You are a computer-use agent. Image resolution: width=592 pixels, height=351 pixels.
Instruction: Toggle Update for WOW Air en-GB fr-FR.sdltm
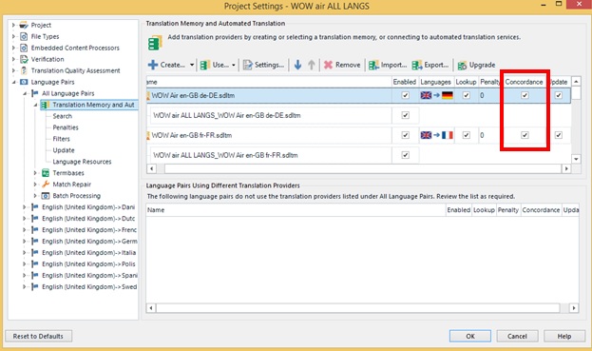point(559,135)
